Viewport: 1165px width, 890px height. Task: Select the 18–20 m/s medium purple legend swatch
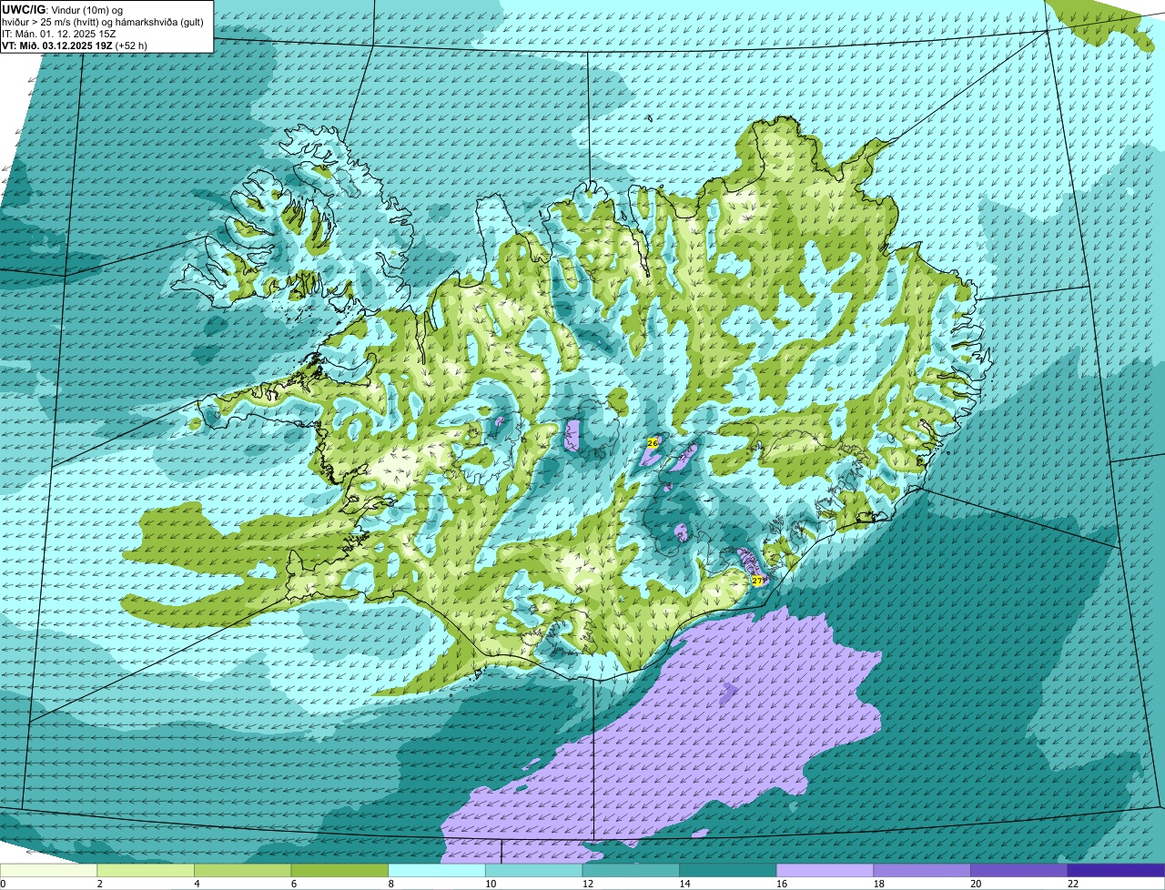922,870
